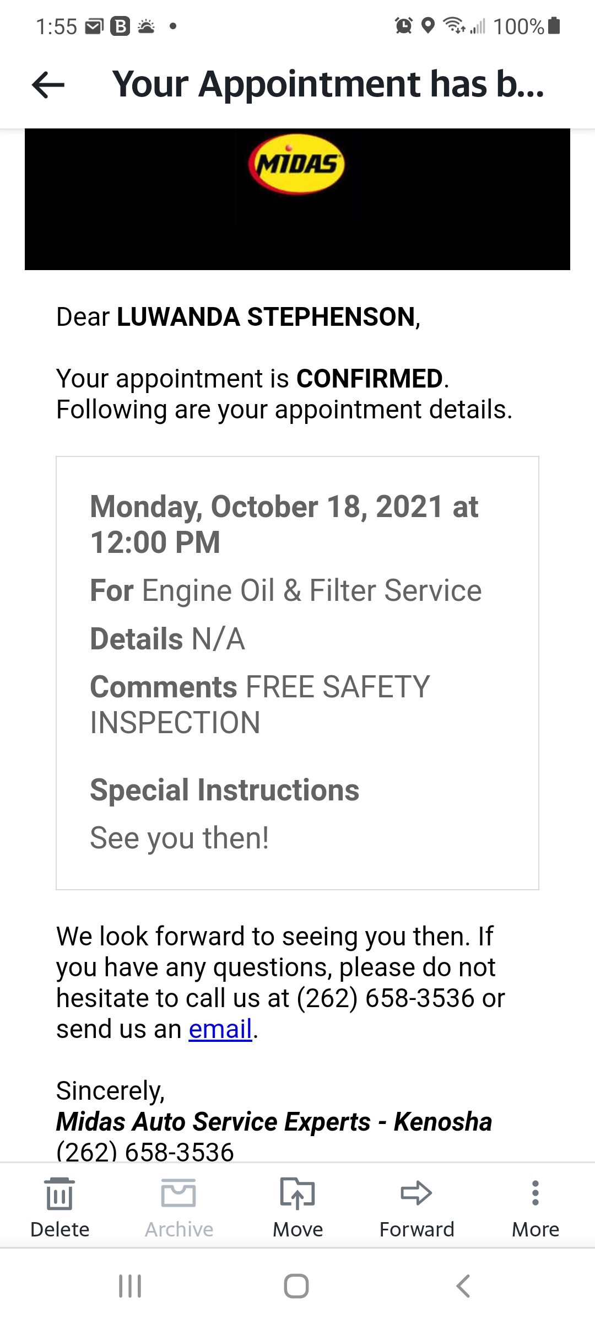Tap the alarm clock status icon
This screenshot has height=1323, width=595.
(x=403, y=26)
